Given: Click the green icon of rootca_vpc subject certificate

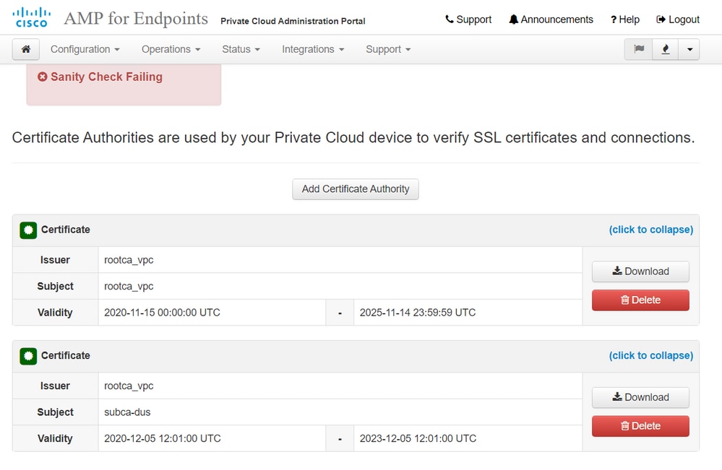Looking at the screenshot, I should 28,230.
